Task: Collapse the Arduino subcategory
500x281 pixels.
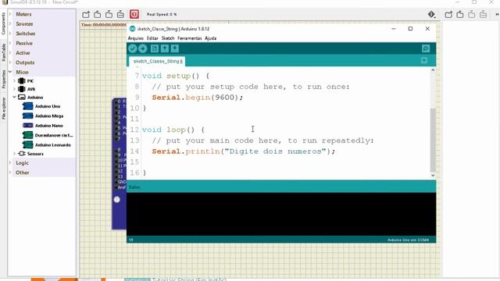Action: tap(14, 97)
